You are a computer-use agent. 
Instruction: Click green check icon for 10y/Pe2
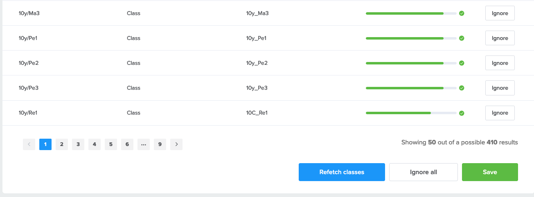point(462,63)
